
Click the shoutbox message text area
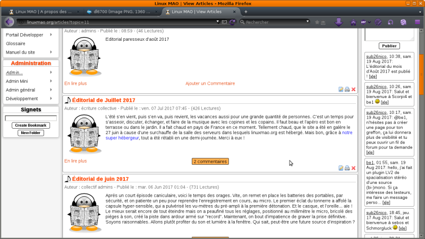click(x=389, y=34)
